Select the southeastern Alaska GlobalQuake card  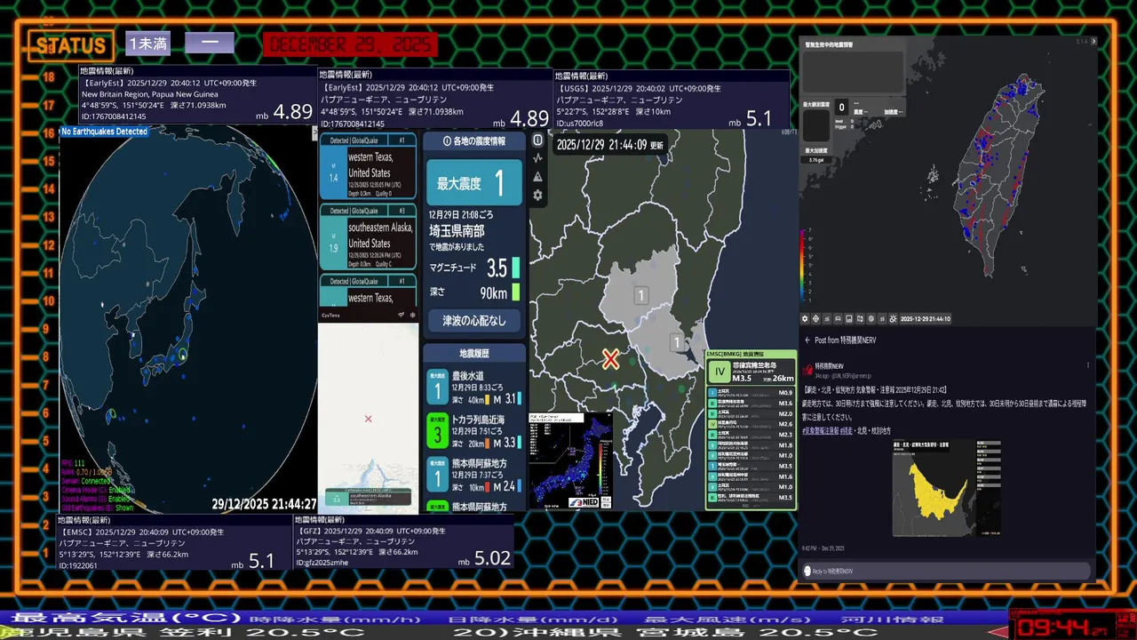pos(368,236)
